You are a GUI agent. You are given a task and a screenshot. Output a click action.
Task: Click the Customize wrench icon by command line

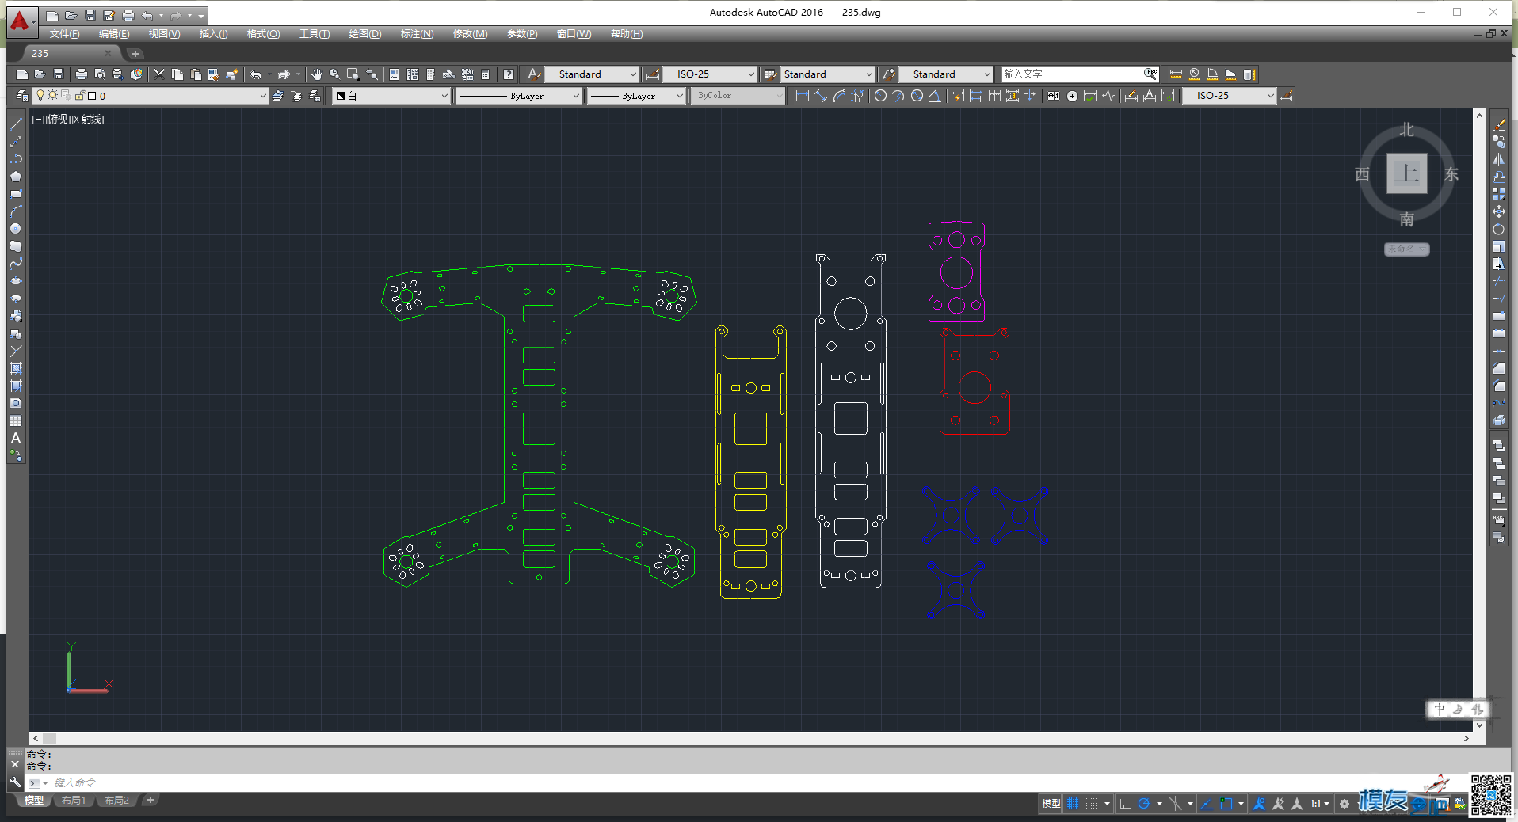(x=15, y=782)
